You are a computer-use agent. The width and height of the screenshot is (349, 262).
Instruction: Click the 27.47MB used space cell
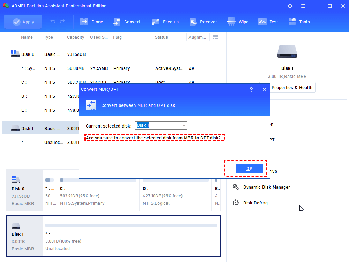coord(99,68)
